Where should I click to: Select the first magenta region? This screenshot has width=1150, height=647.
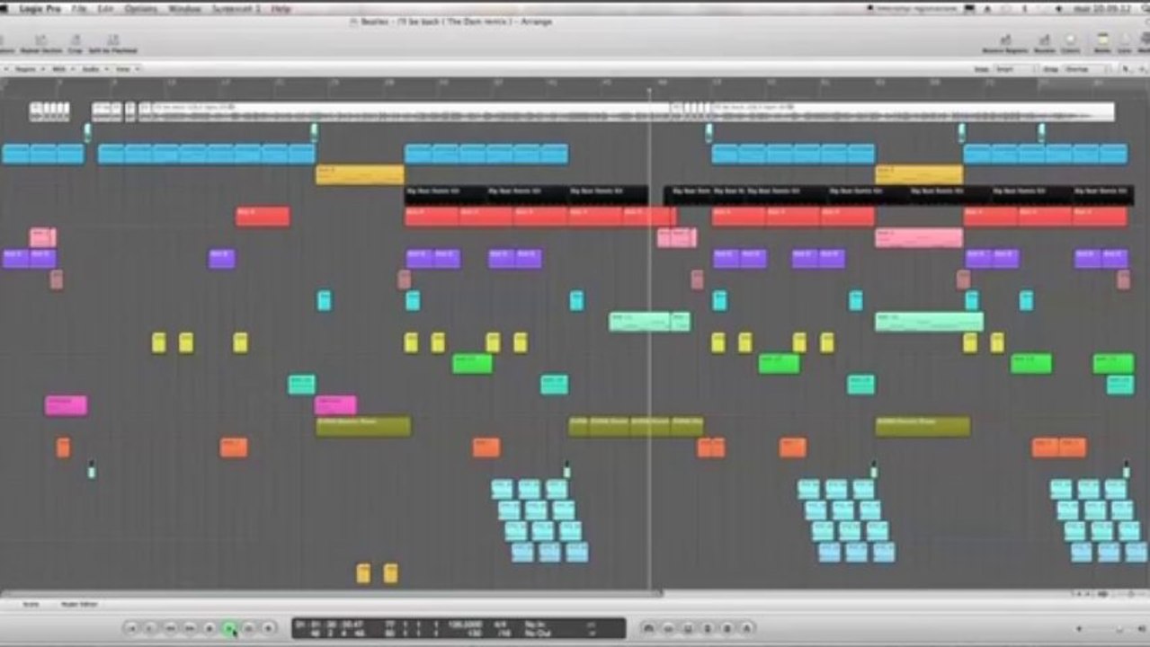[67, 405]
